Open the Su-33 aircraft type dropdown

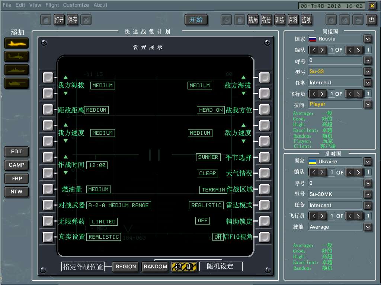click(368, 72)
